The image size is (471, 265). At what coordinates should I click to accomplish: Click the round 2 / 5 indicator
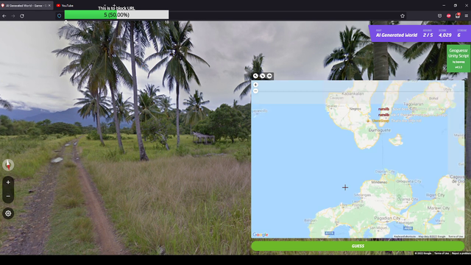pos(428,35)
